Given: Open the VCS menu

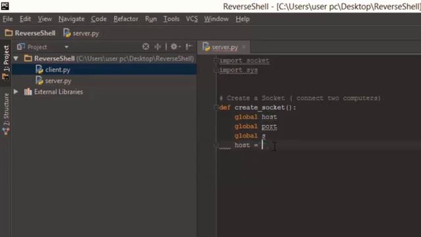Looking at the screenshot, I should [191, 19].
